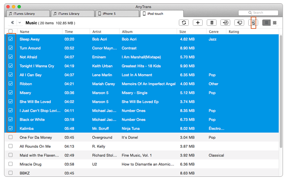Sort by the Genre column header

click(x=214, y=32)
